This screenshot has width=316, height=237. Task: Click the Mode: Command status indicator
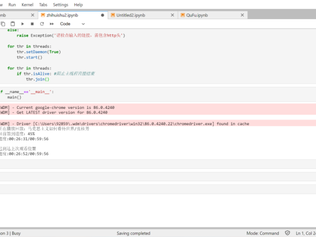pyautogui.click(x=262, y=233)
